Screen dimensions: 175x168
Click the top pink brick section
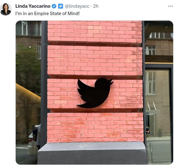click(x=95, y=32)
